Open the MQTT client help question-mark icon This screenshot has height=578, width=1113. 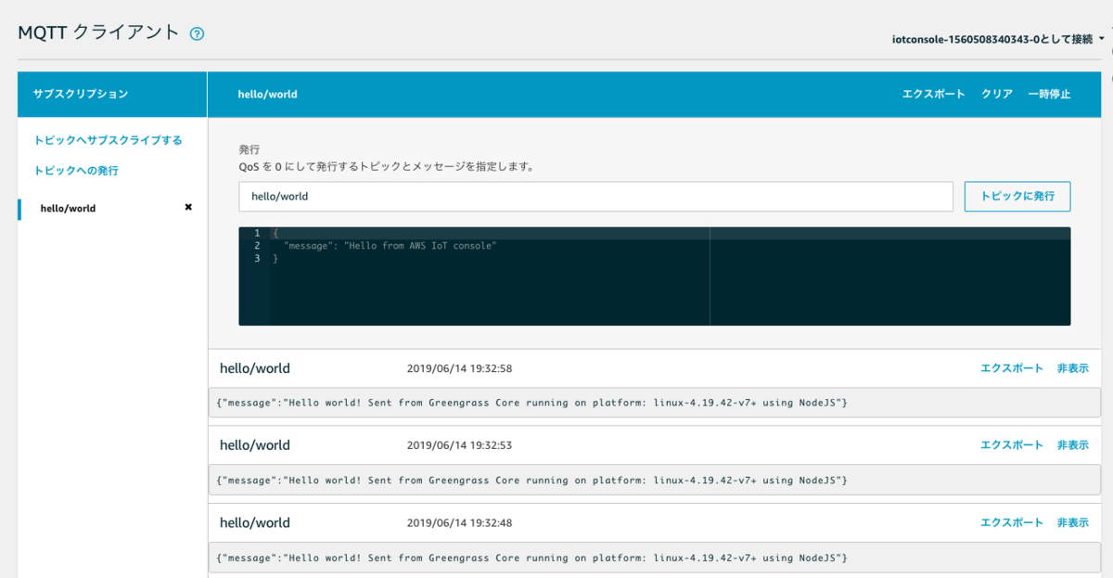coord(197,33)
